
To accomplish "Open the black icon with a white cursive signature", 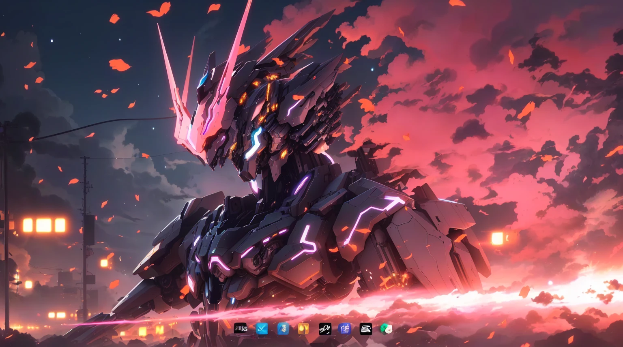I will click(x=324, y=328).
